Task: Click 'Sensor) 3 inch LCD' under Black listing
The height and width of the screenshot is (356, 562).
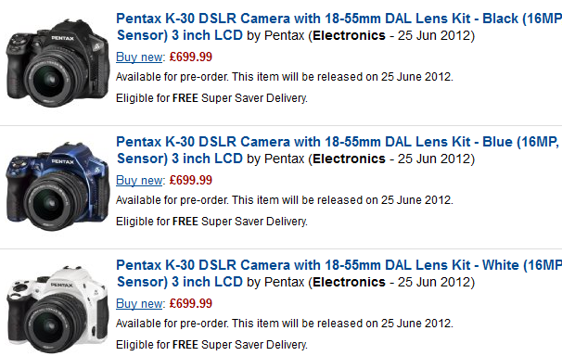Action: [x=180, y=35]
